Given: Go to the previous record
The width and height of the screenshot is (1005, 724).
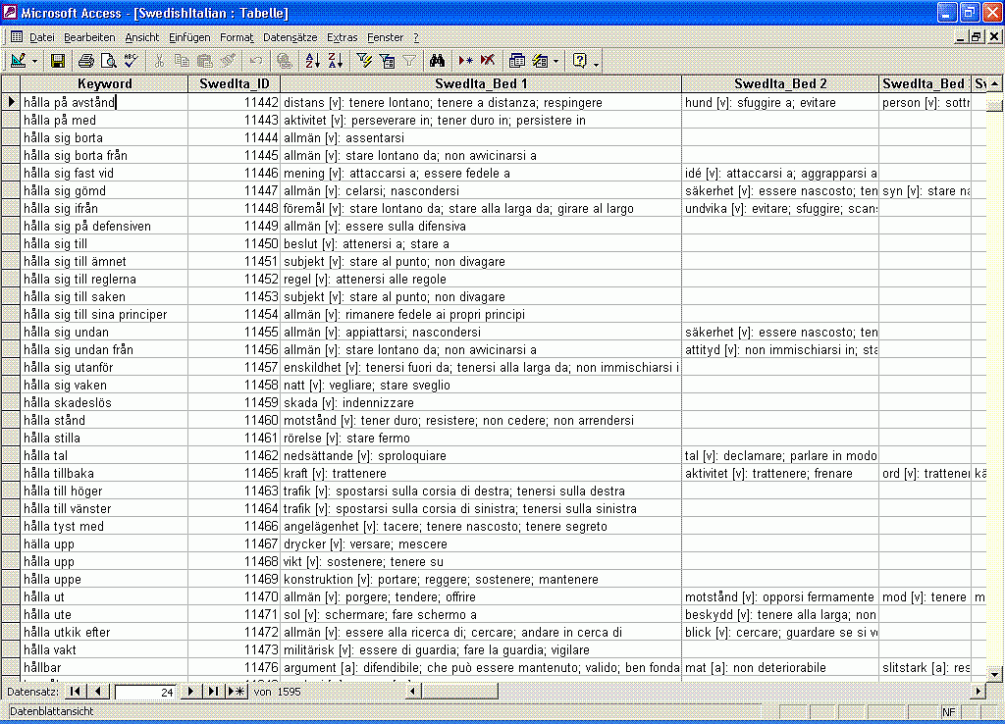Looking at the screenshot, I should 97,692.
